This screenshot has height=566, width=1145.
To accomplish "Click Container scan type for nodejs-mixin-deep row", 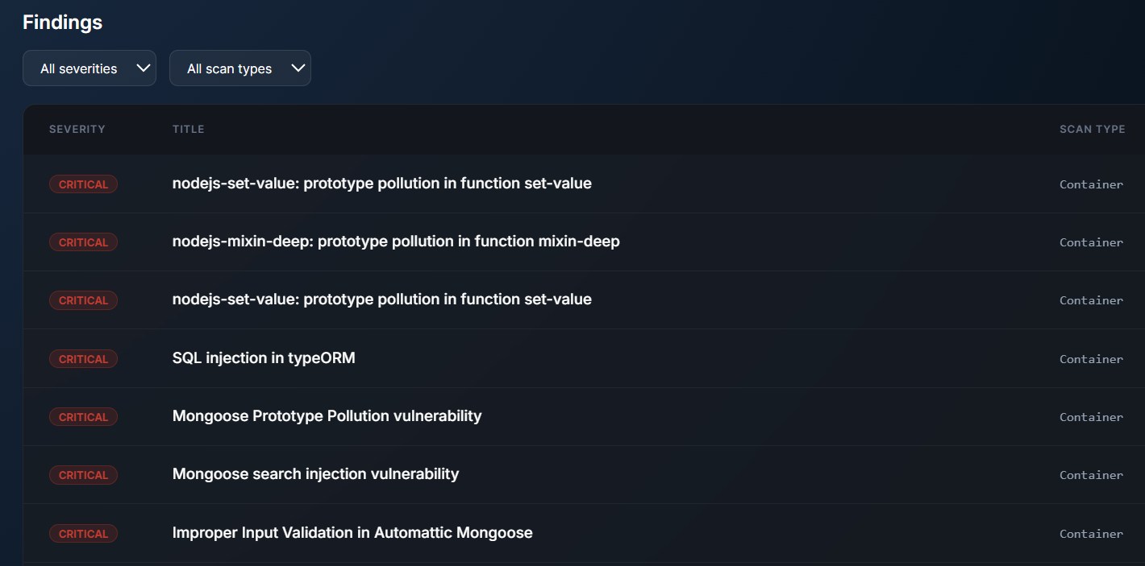I will tap(1091, 242).
